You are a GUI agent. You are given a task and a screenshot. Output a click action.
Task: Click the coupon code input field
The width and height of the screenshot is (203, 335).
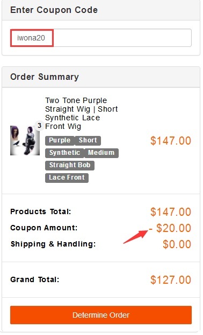(x=101, y=38)
